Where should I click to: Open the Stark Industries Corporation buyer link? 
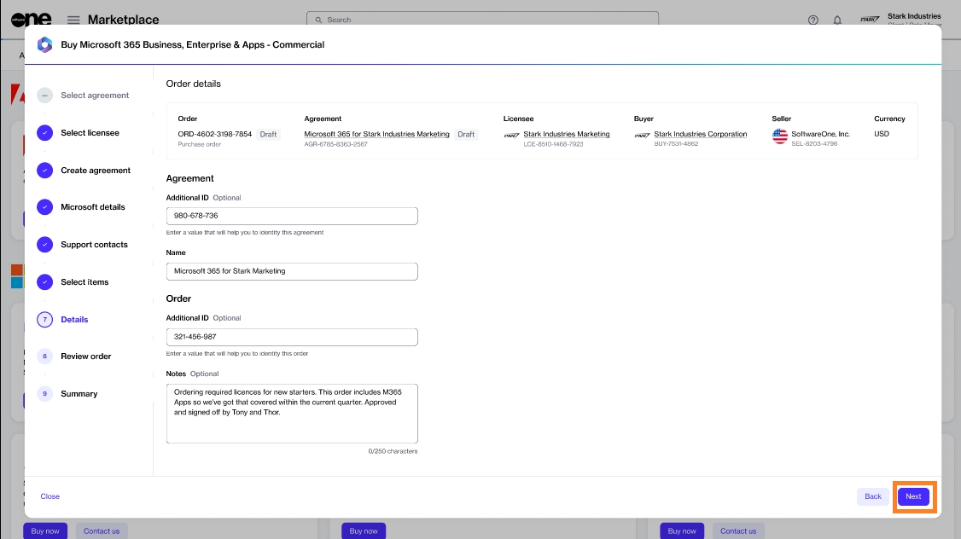[700, 135]
